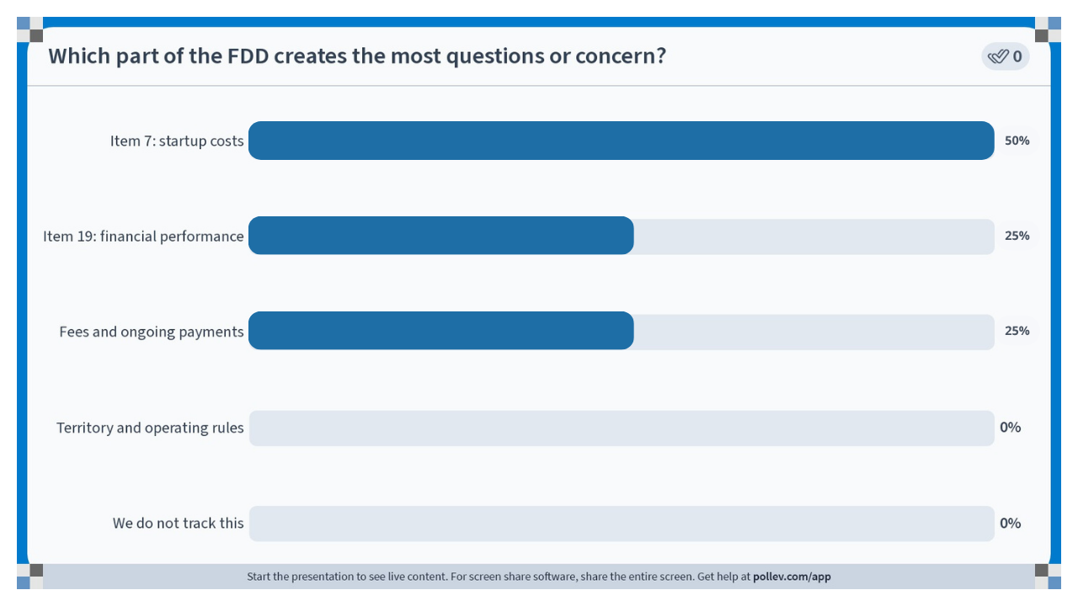This screenshot has width=1078, height=606.
Task: Open the pollev.com/app help link
Action: [792, 577]
